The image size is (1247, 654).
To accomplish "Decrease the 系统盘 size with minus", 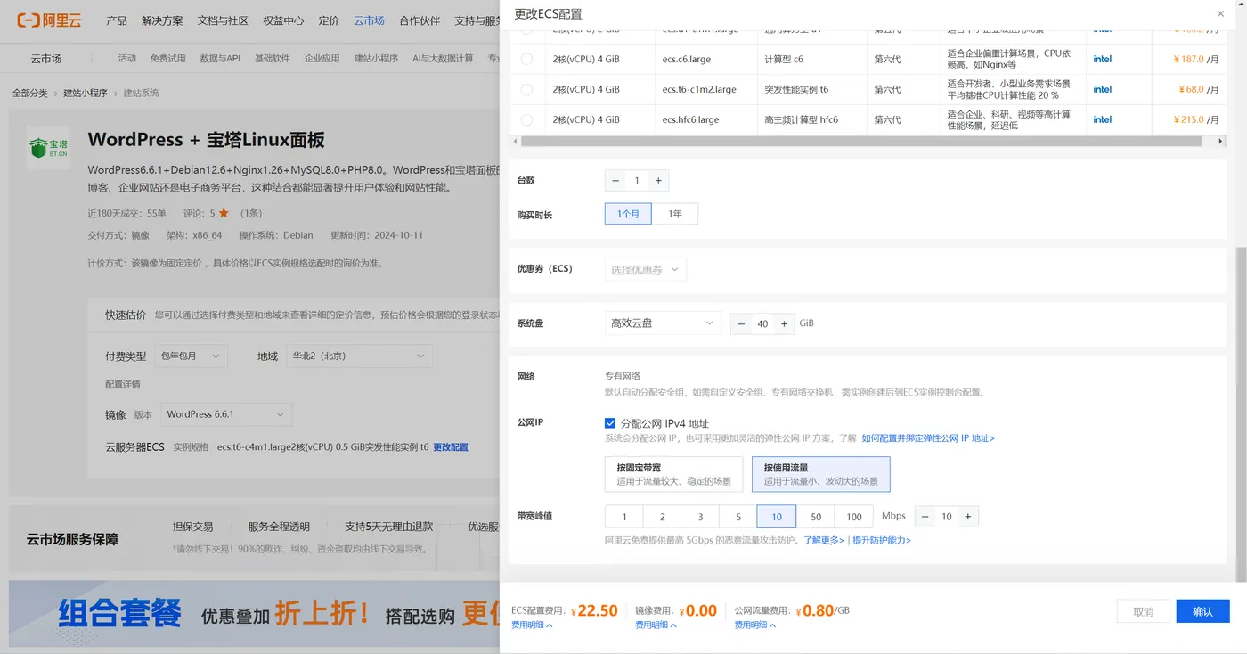I will 741,323.
